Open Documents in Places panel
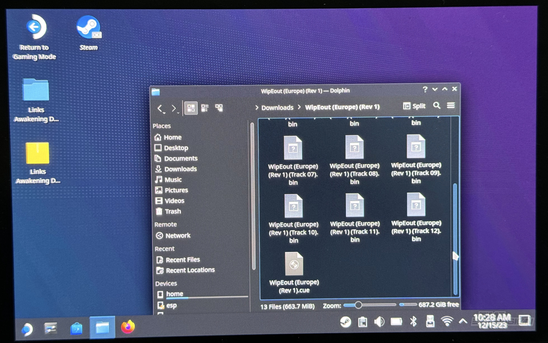548x343 pixels. 176,159
